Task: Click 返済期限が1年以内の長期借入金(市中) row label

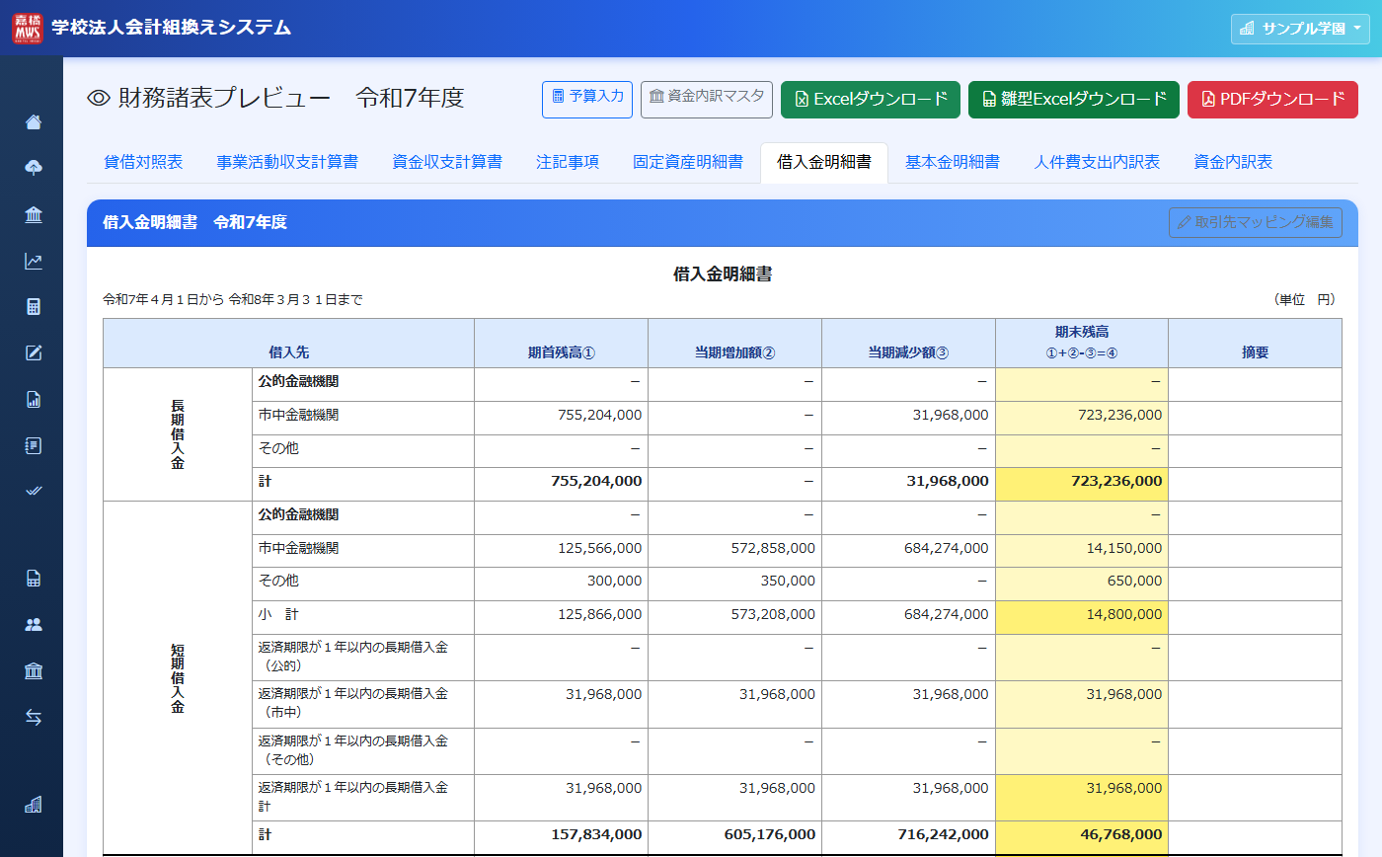Action: 363,705
